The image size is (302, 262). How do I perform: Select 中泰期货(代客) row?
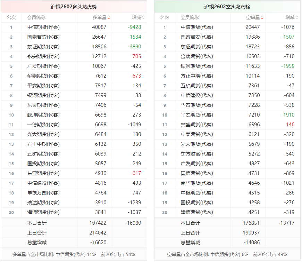click(x=227, y=134)
